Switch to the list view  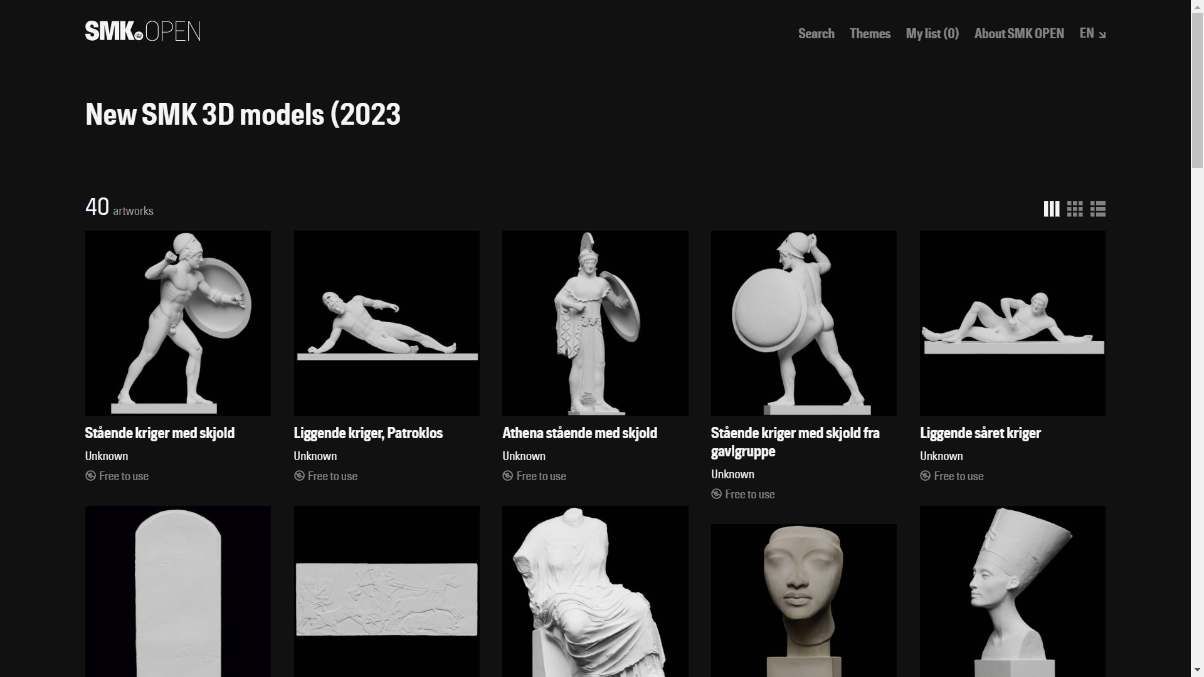[x=1098, y=209]
